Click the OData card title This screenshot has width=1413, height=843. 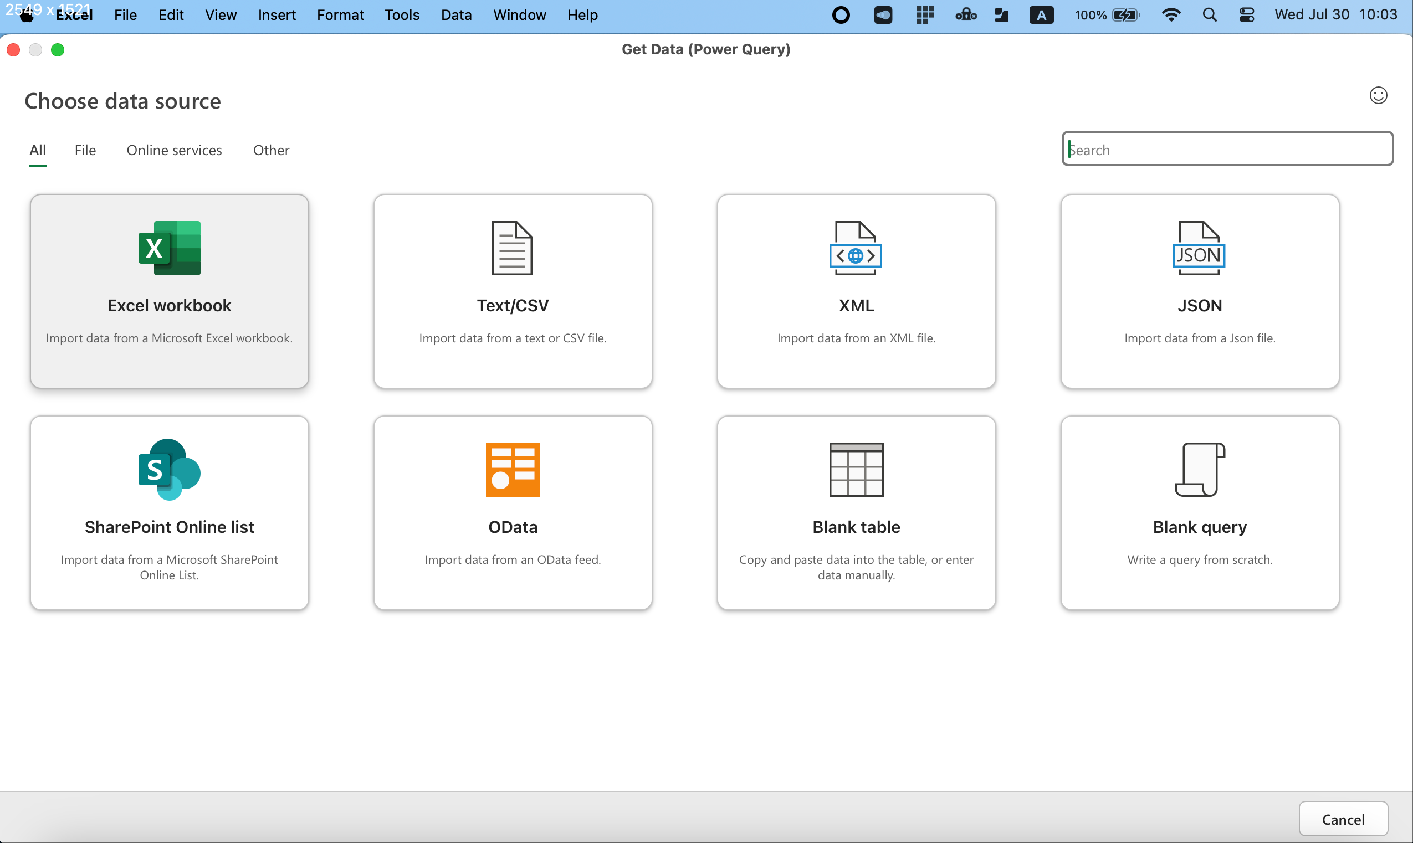pyautogui.click(x=513, y=527)
